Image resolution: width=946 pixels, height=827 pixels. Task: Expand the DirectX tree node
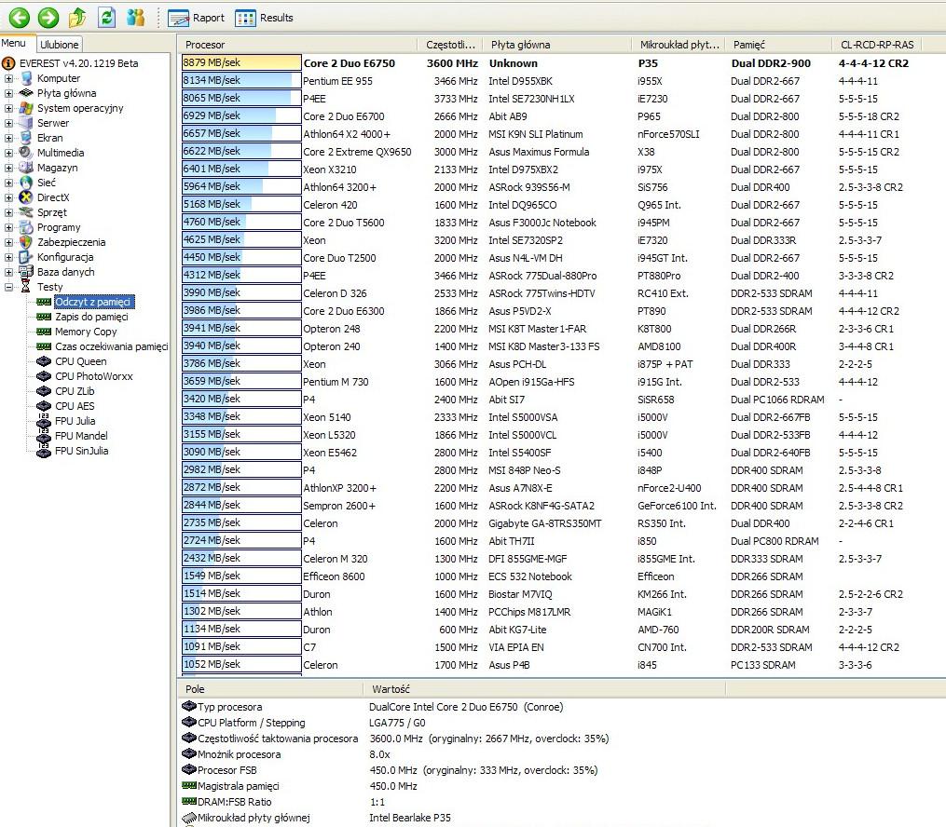(9, 197)
